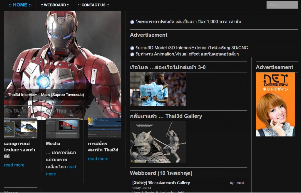Click globe icon beside 3D Model/3D Interior ad
Image resolution: width=301 pixels, height=193 pixels.
132,48
